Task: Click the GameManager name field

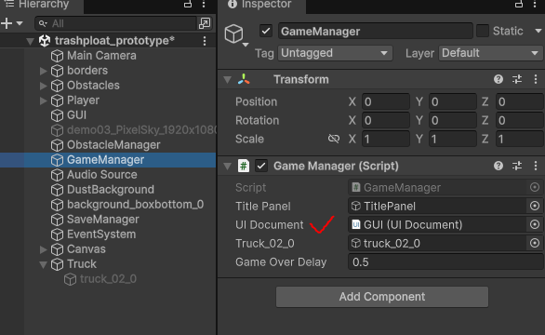Action: coord(376,32)
